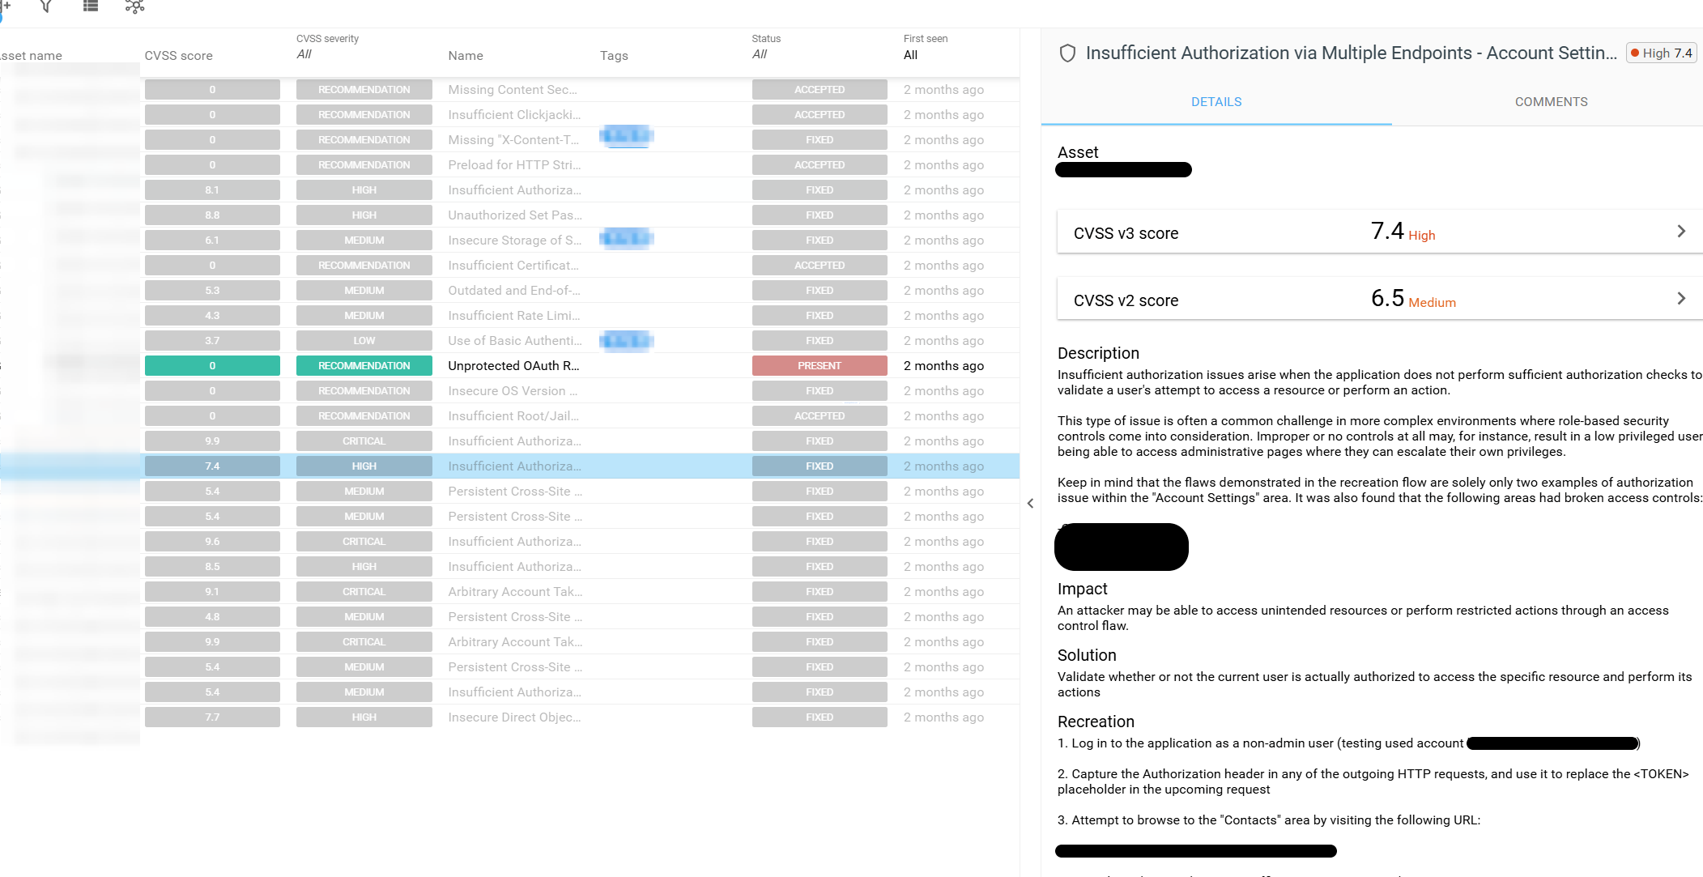Sort by the CVSS score column header
Viewport: 1703px width, 877px height.
[x=178, y=56]
